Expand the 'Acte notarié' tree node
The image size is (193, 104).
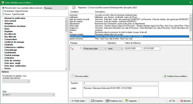point(3,21)
